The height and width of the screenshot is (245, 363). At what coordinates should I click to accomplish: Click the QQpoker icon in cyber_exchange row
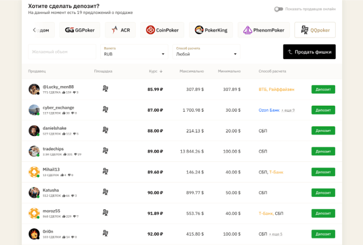tap(105, 109)
